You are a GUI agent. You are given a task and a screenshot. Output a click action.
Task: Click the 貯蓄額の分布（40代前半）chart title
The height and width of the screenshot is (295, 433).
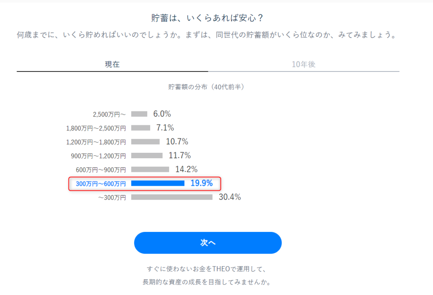coord(206,87)
